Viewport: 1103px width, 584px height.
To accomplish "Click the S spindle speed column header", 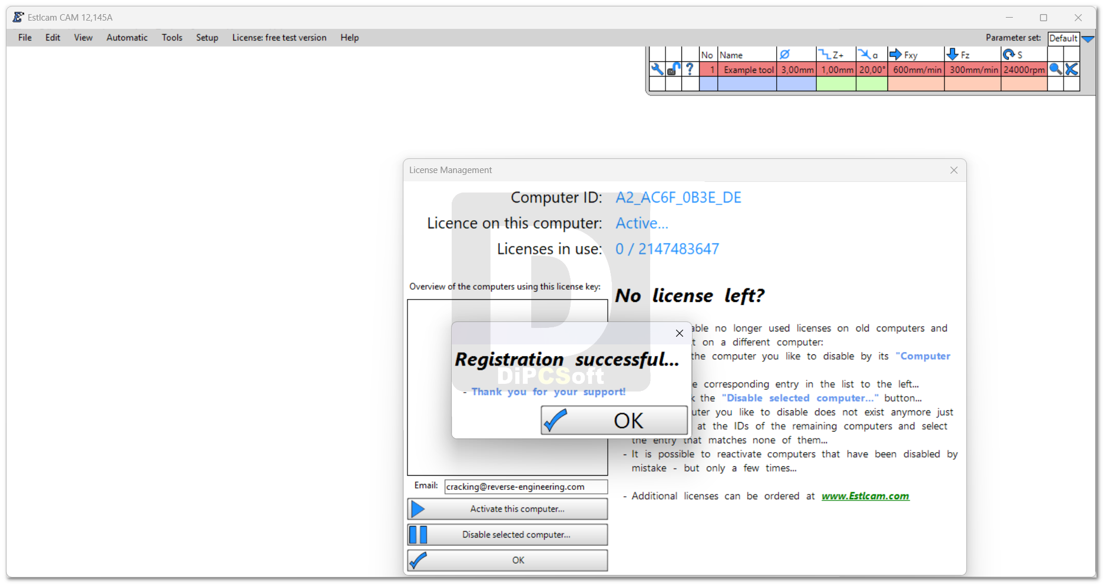I will tap(1024, 55).
